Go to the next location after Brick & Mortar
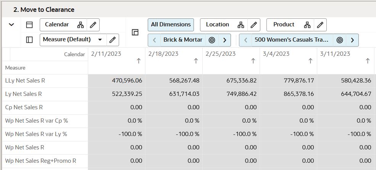 (225, 40)
